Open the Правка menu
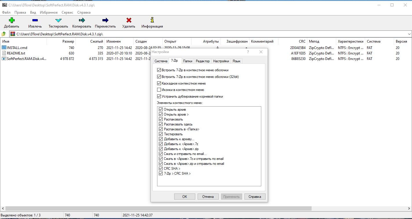412x219 pixels. [x=20, y=12]
